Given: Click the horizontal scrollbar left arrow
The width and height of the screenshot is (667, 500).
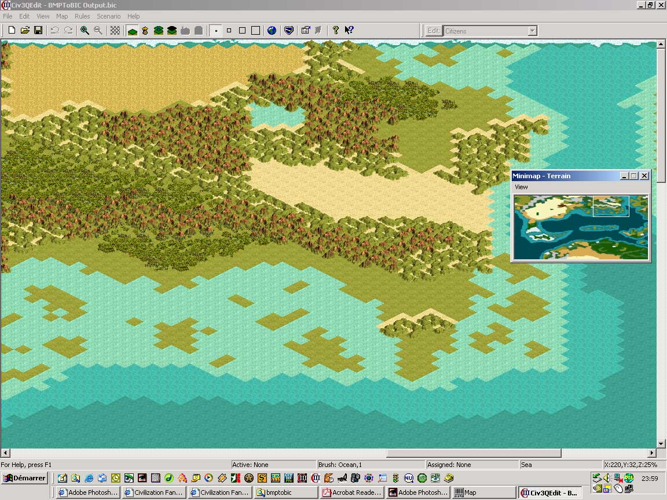Looking at the screenshot, I should click(5, 453).
